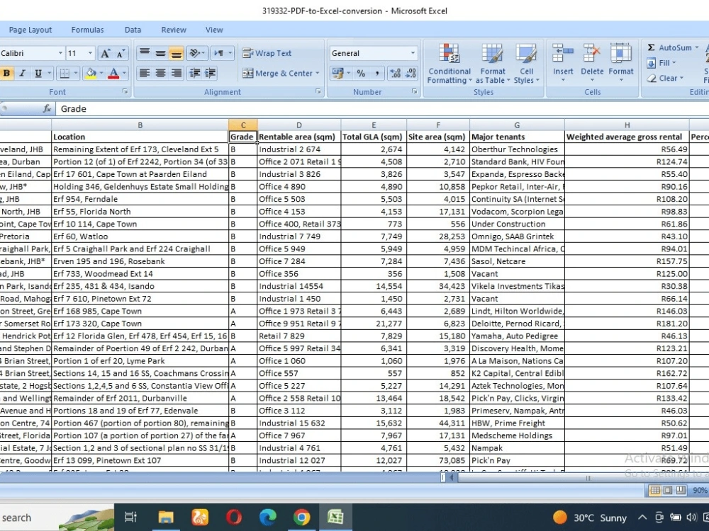Open Format cells menu in Cells group
The height and width of the screenshot is (531, 709).
pos(621,63)
